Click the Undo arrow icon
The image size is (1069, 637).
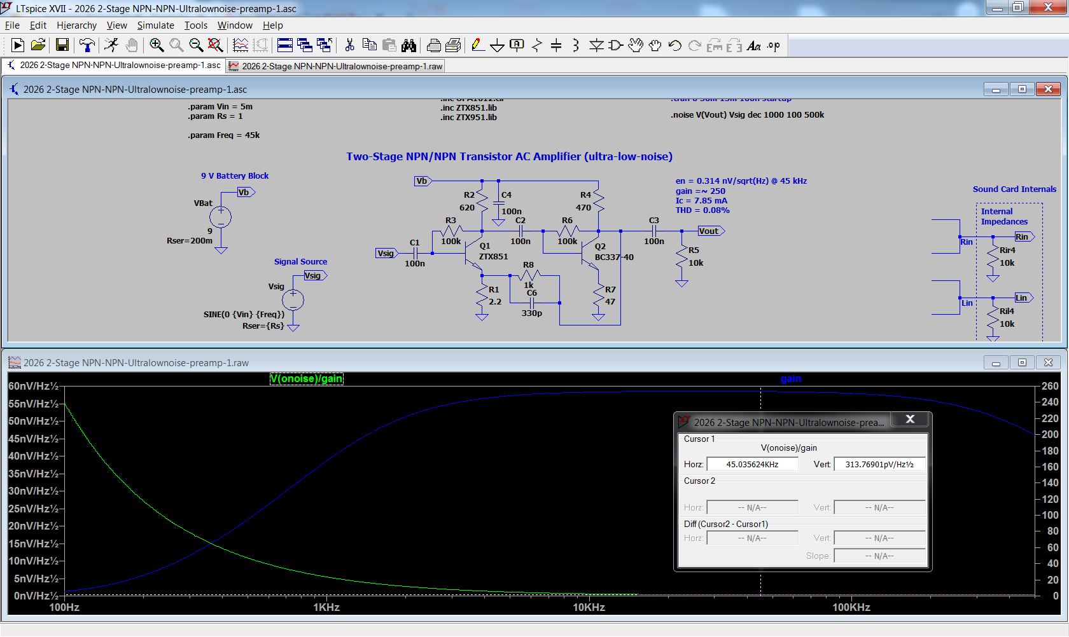click(674, 45)
